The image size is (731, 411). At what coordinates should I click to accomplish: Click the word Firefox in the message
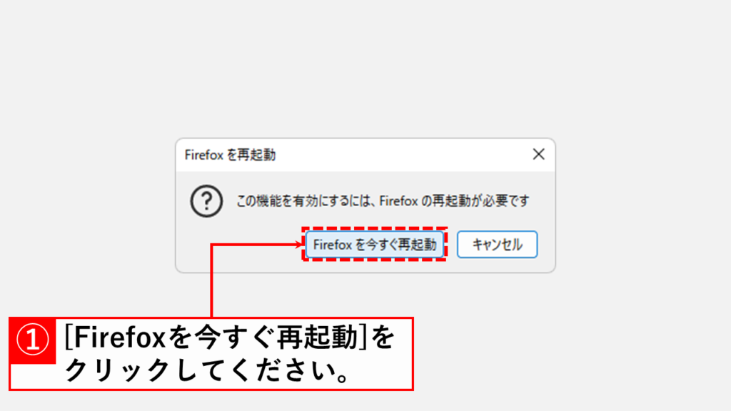point(398,201)
